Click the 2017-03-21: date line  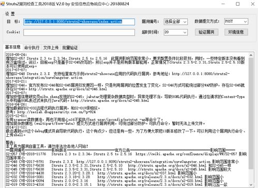tap(16, 82)
